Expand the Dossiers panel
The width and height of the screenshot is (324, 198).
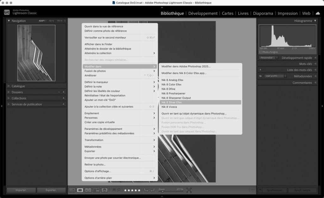(9, 92)
